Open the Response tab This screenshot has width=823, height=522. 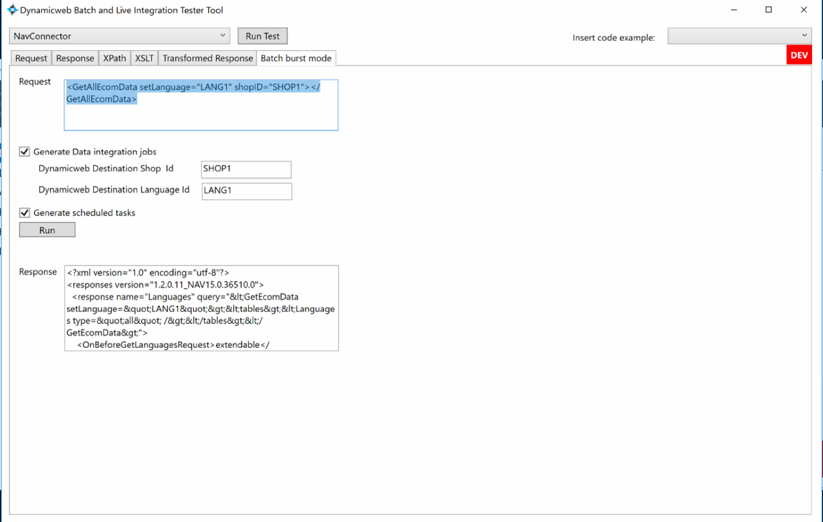tap(75, 59)
